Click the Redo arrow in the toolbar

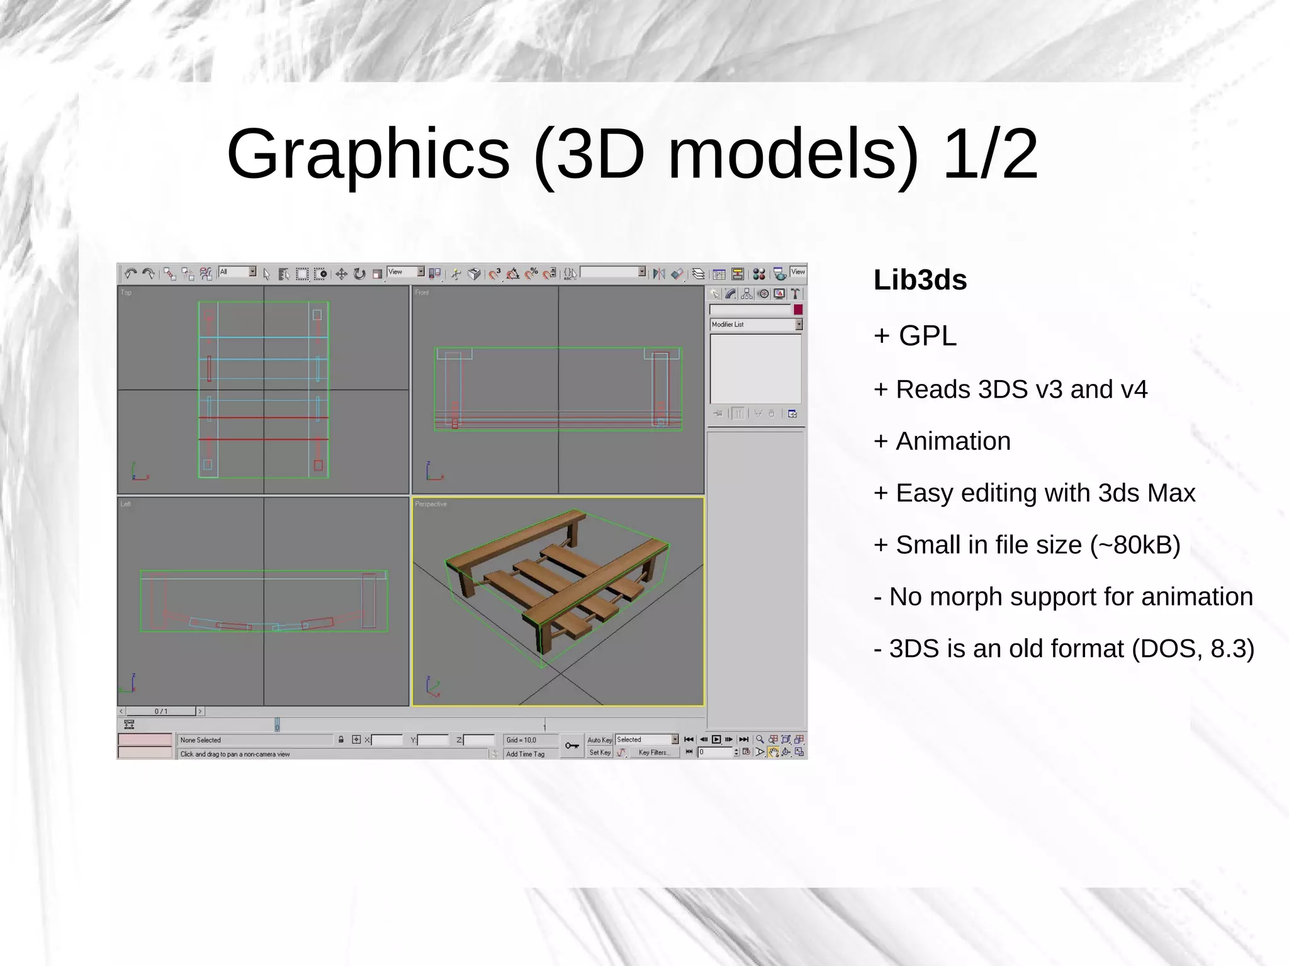[x=149, y=274]
